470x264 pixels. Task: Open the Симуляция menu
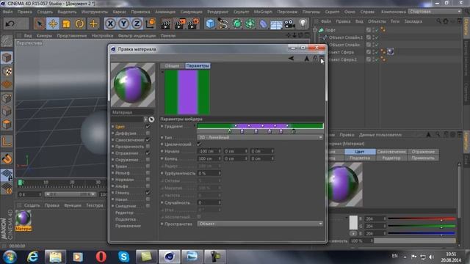pos(191,12)
